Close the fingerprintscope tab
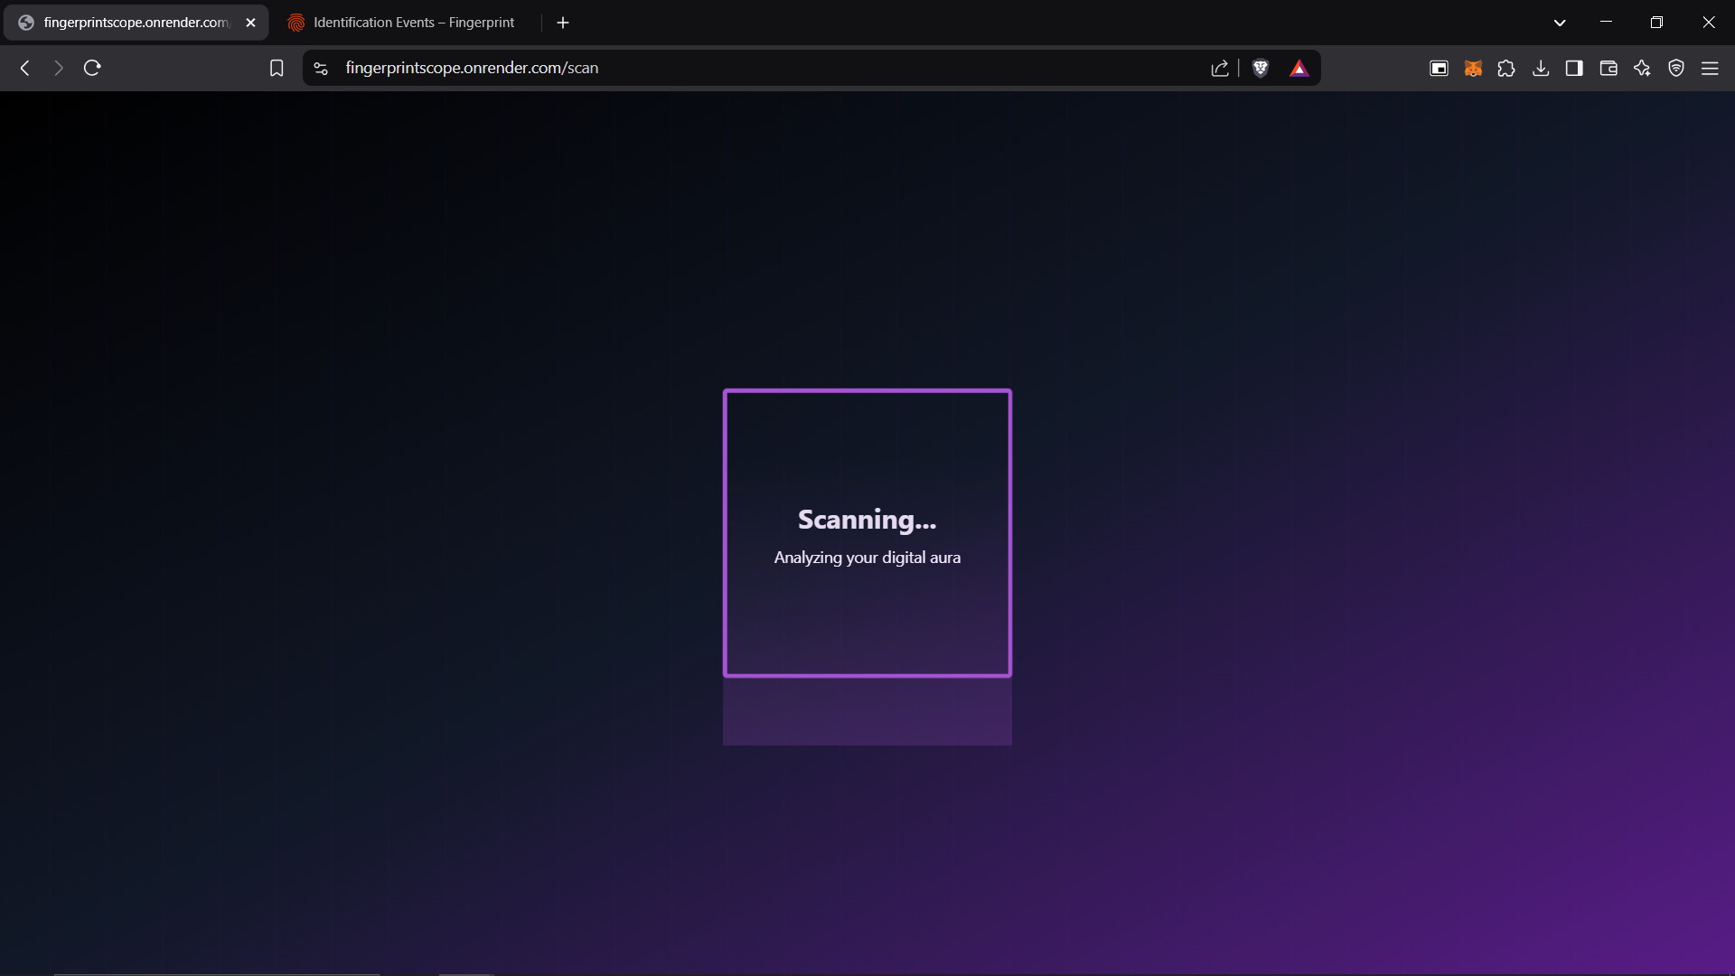This screenshot has height=976, width=1735. [251, 23]
